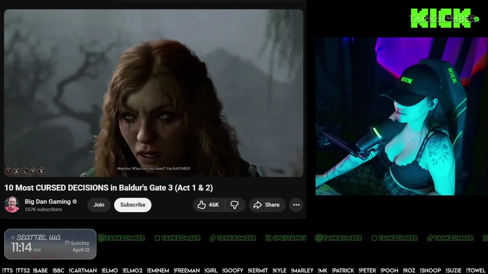Click the X logo beside ONLYTANKY
Viewport: 488px width, 274px height.
coord(268,238)
